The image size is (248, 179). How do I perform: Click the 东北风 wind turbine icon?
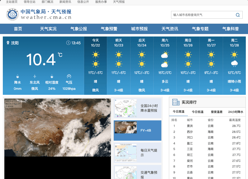pyautogui.click(x=35, y=76)
